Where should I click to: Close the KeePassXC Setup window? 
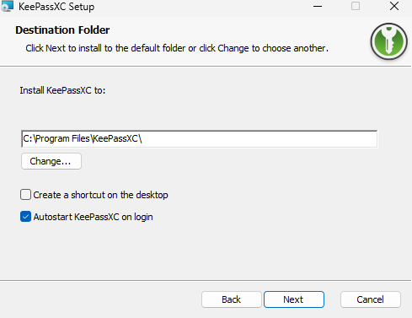(x=394, y=6)
